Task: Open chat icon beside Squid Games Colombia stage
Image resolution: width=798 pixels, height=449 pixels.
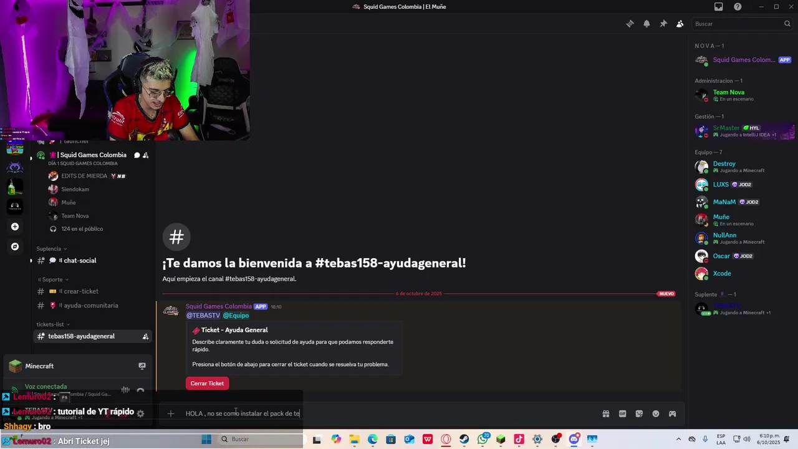Action: [137, 155]
